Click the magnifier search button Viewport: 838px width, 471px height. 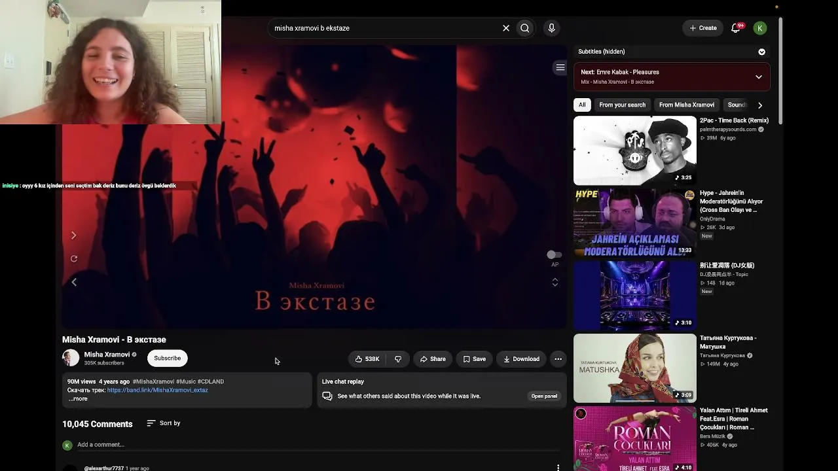pyautogui.click(x=524, y=28)
